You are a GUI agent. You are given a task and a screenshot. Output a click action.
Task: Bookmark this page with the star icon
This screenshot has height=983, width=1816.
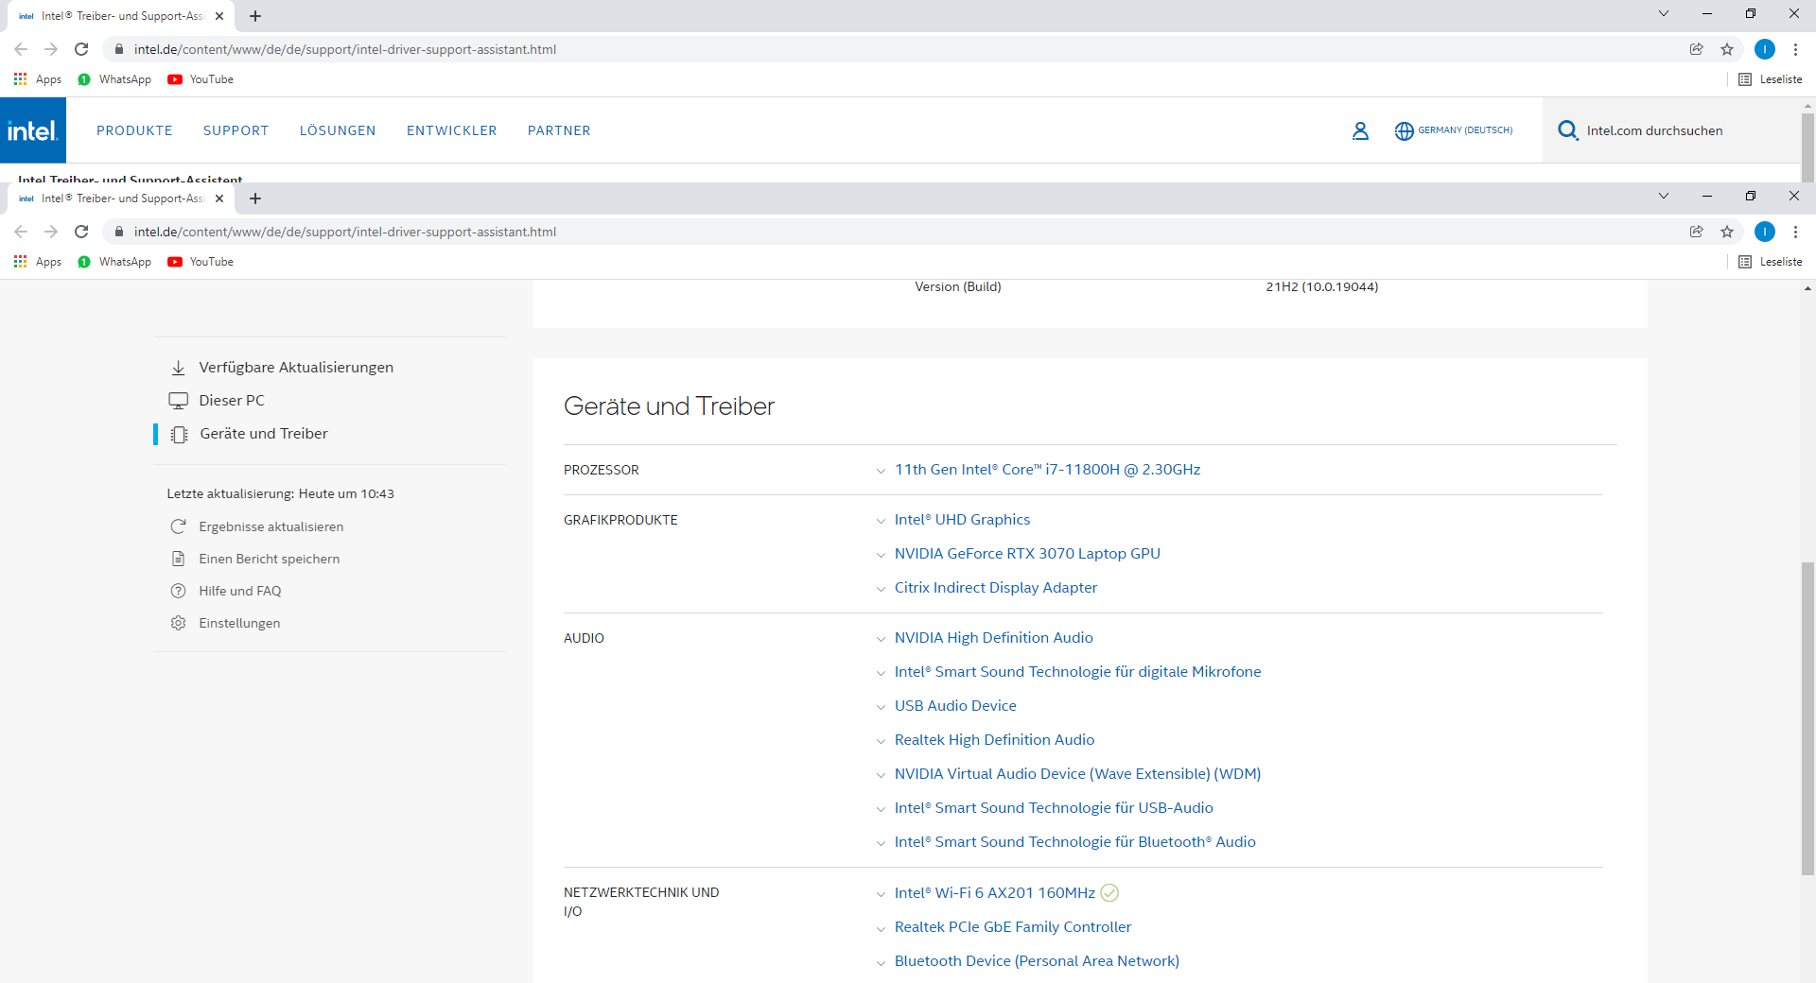[x=1727, y=232]
